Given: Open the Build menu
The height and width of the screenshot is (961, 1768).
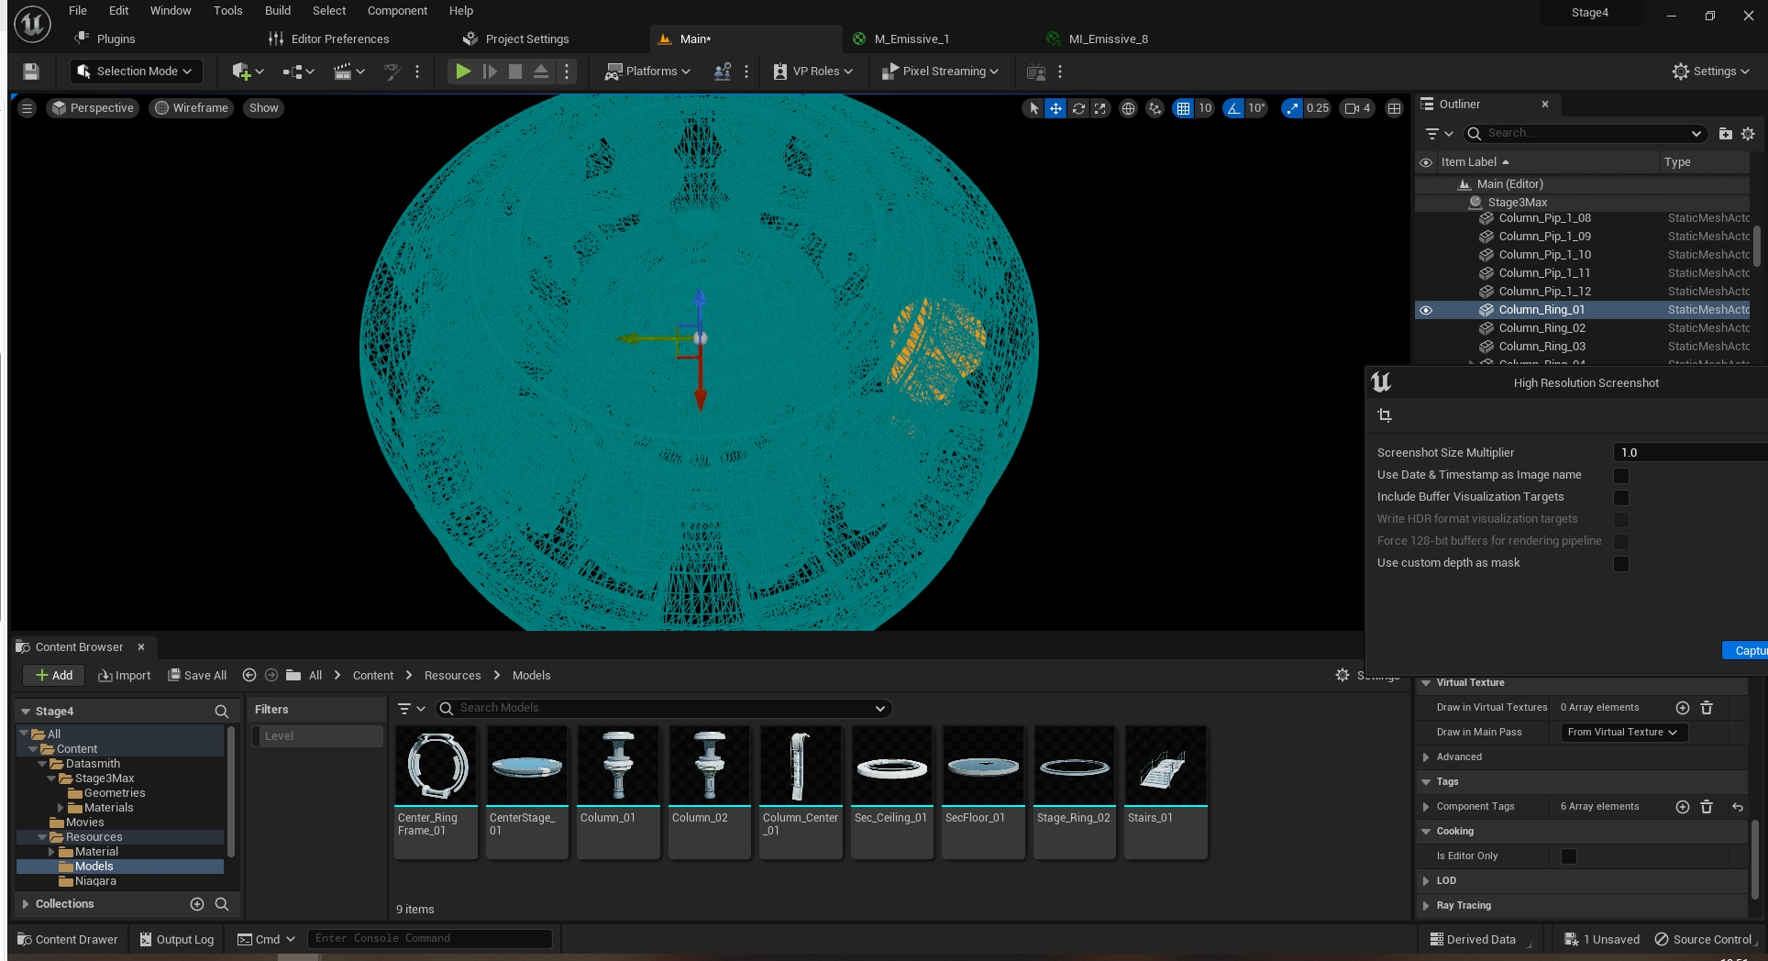Looking at the screenshot, I should [277, 11].
